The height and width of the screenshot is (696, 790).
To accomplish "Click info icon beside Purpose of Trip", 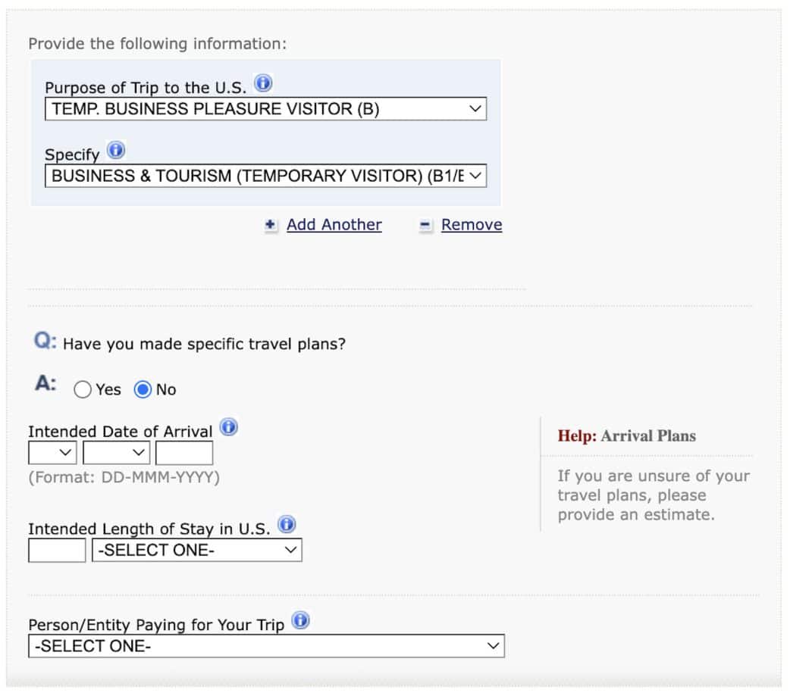I will pyautogui.click(x=263, y=83).
